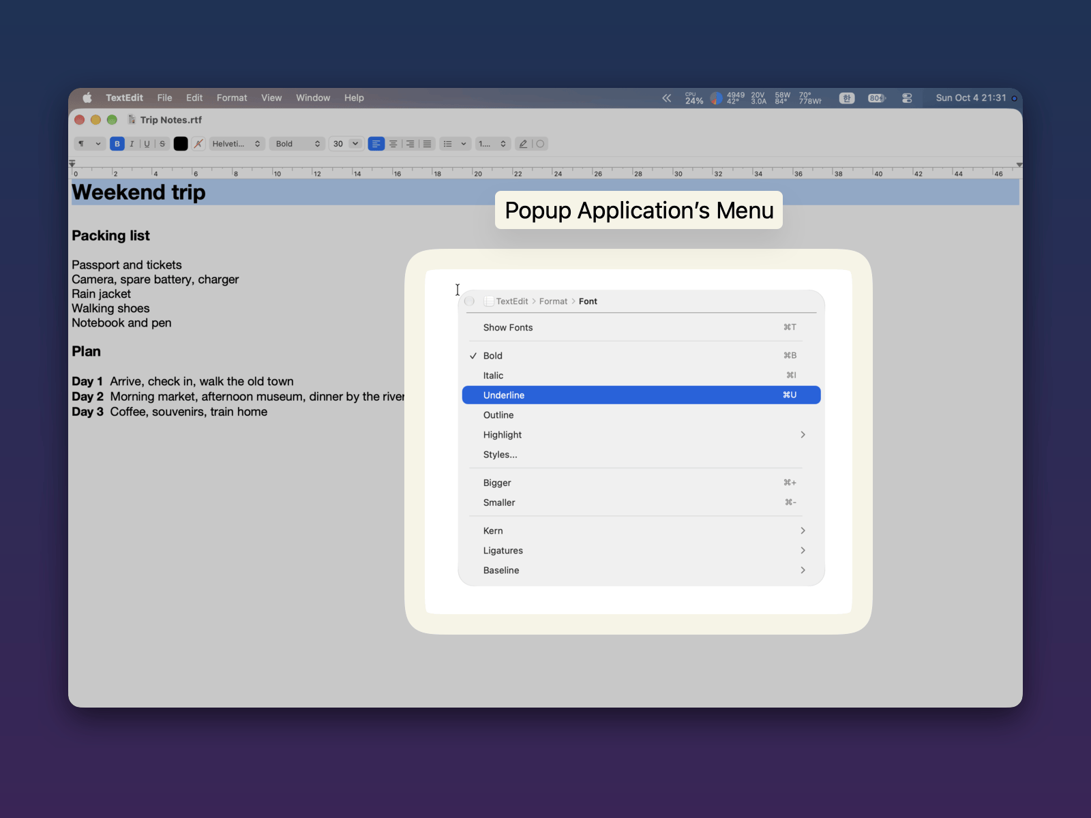Toggle the Italic button in the toolbar
Screen dimensions: 1091x818
coord(132,144)
